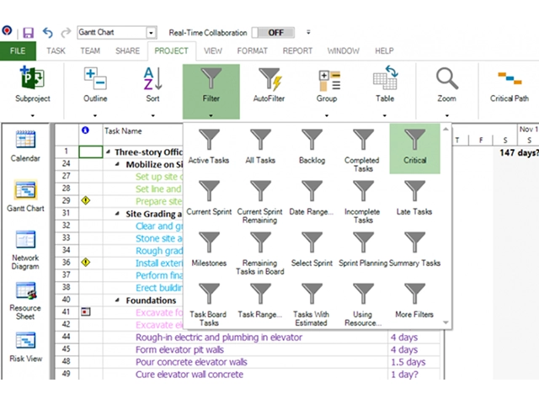The image size is (539, 404).
Task: Switch to the REPORT tab
Action: click(x=297, y=50)
